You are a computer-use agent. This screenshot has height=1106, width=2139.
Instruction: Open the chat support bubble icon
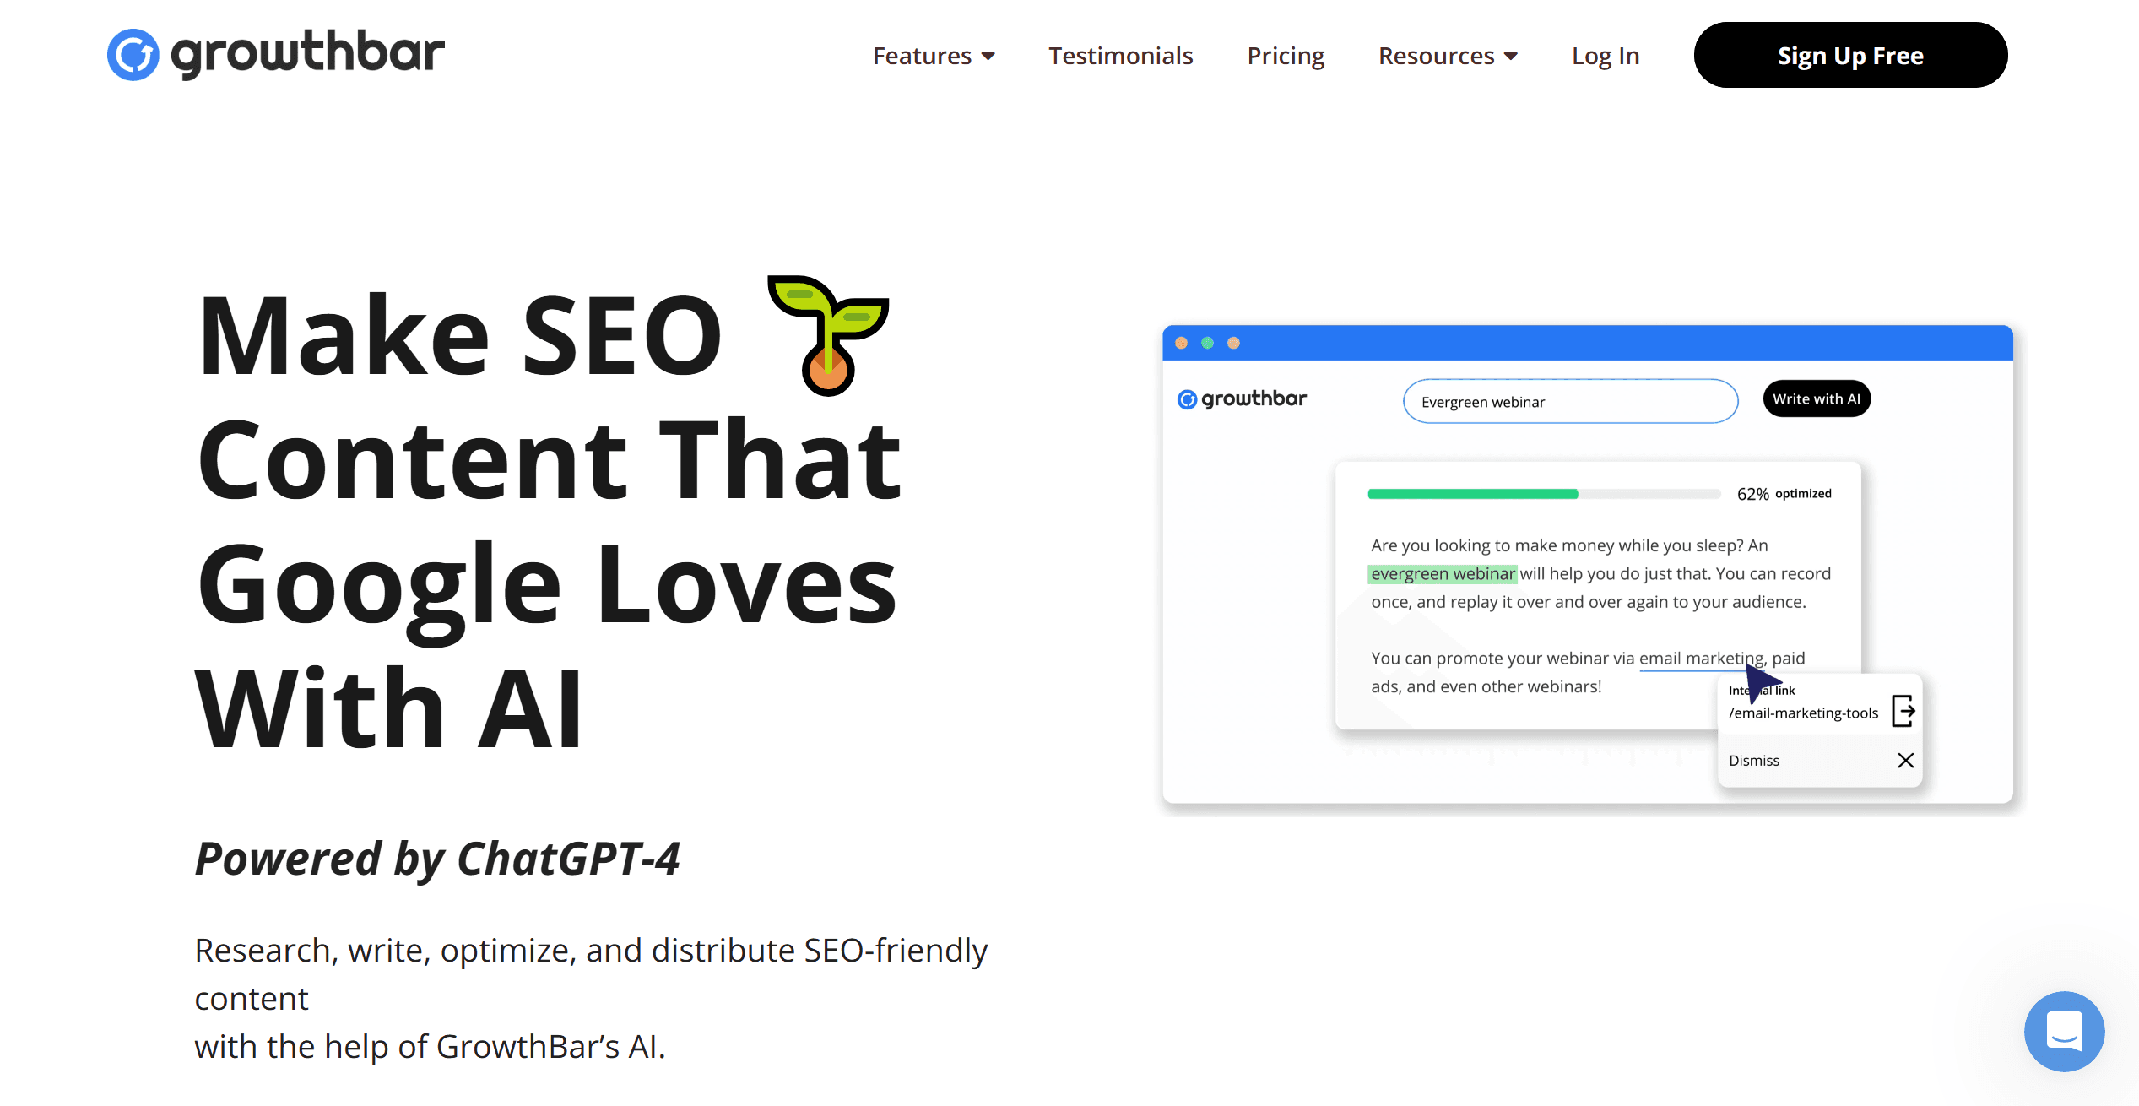pos(2064,1031)
